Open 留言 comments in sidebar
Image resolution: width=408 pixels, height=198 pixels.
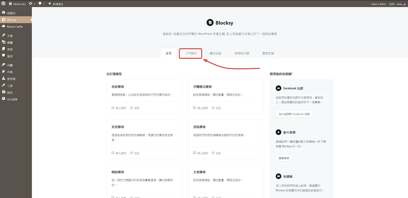(x=16, y=56)
